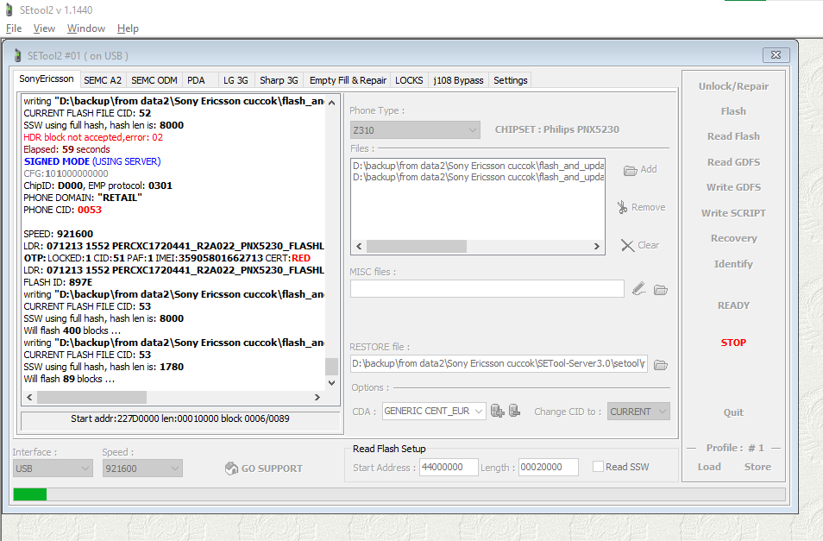
Task: Click the MISC files pencil edit icon
Action: point(638,289)
